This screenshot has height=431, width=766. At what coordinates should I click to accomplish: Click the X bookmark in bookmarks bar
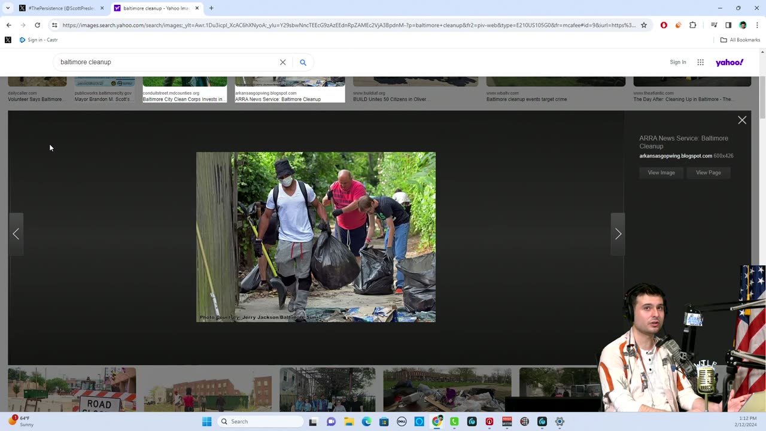pos(8,40)
